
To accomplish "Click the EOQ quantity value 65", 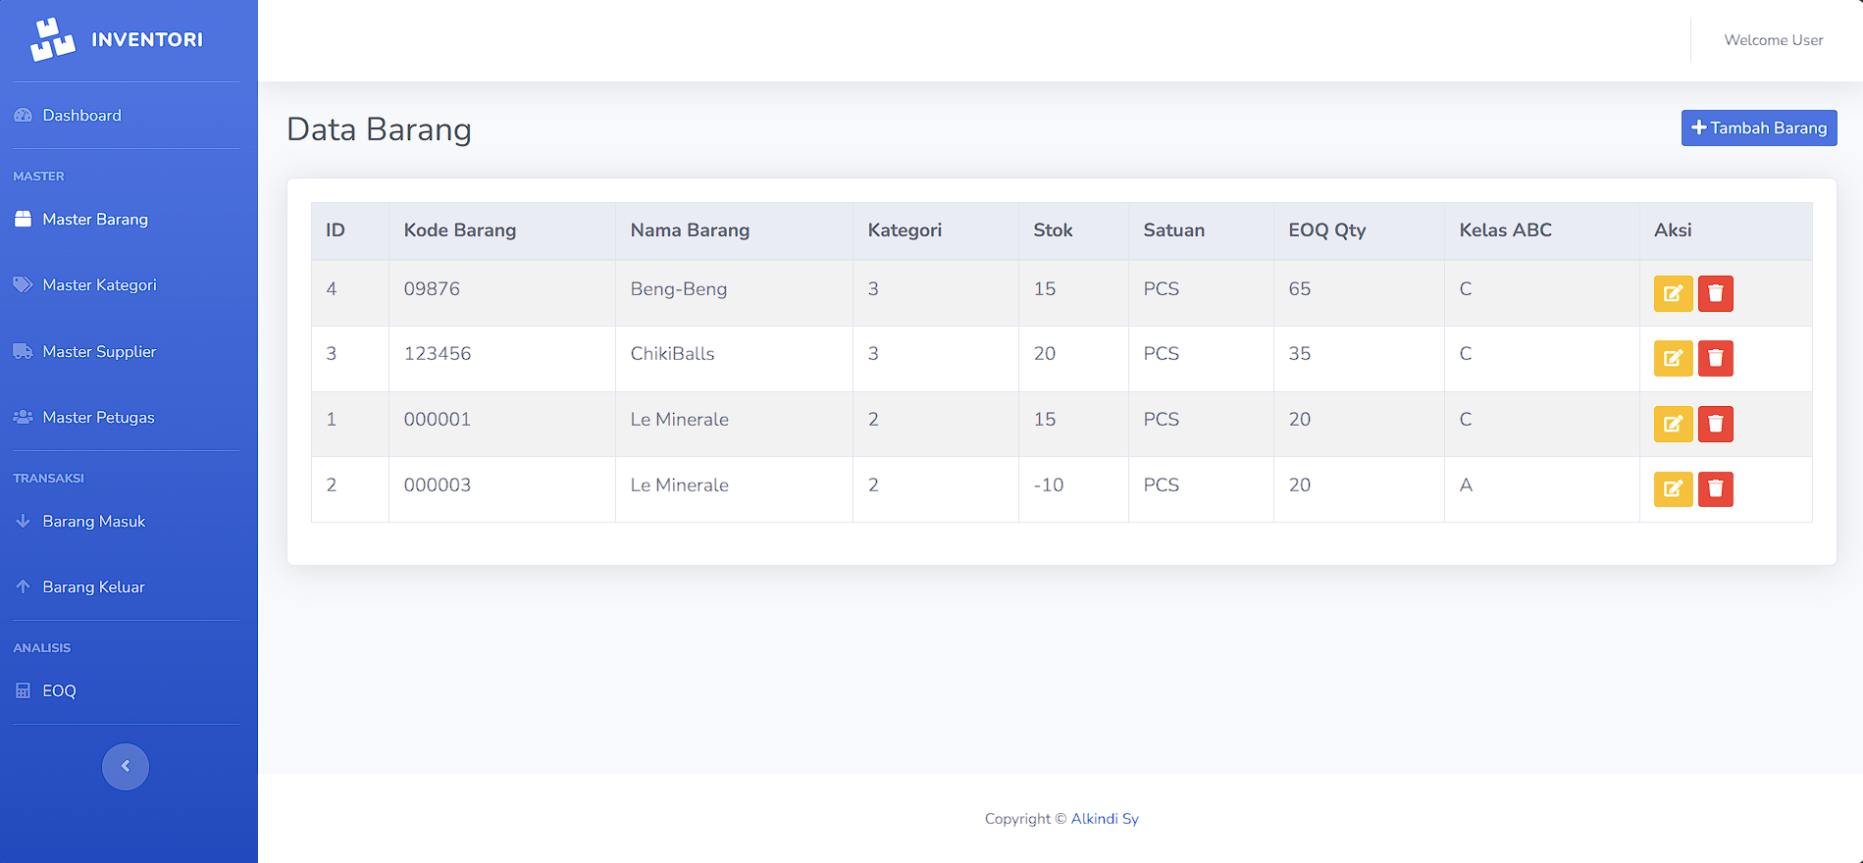I will click(x=1299, y=289).
